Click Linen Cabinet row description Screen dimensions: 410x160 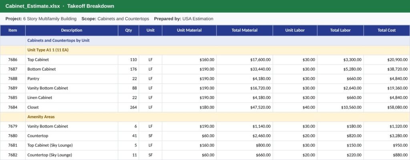coord(72,98)
